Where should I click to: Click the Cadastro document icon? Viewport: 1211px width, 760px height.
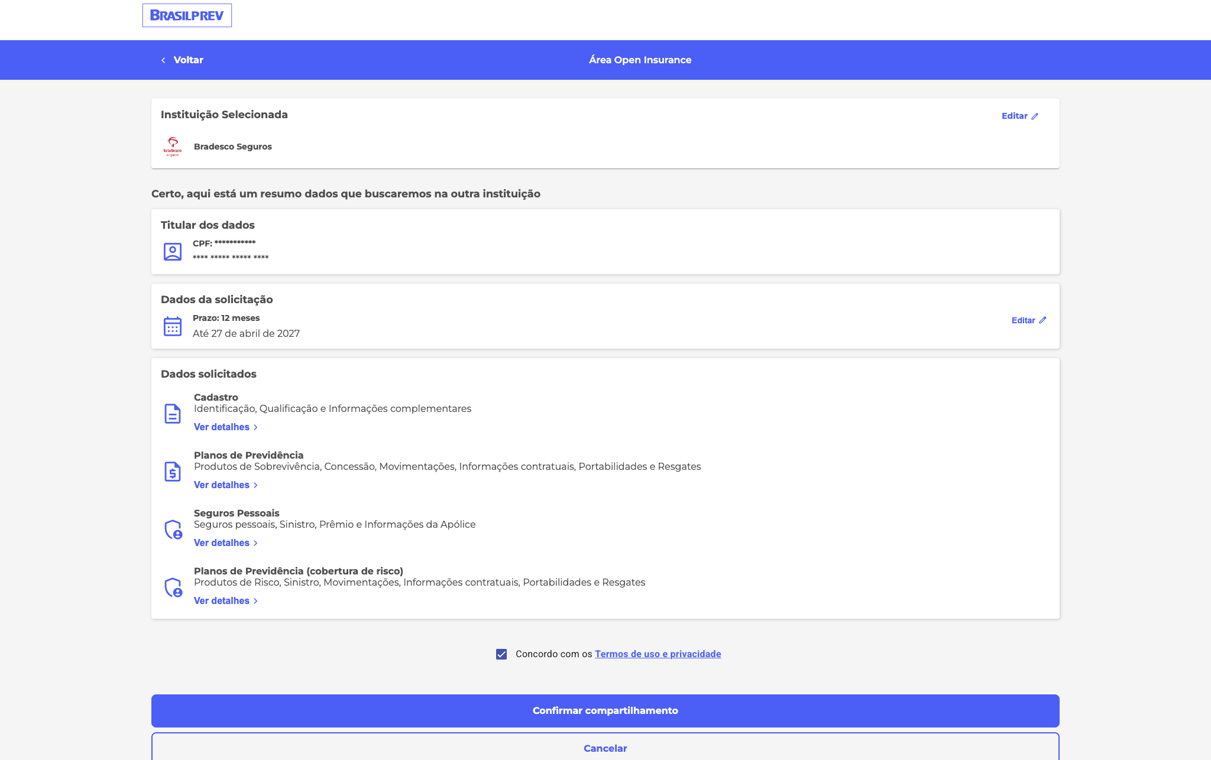(173, 414)
